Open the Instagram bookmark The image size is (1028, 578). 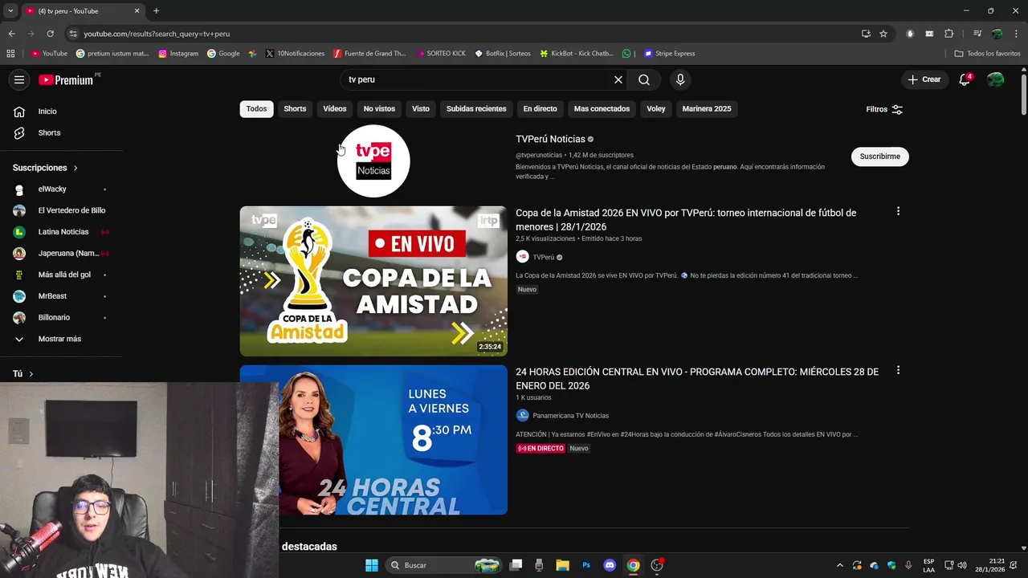(178, 54)
